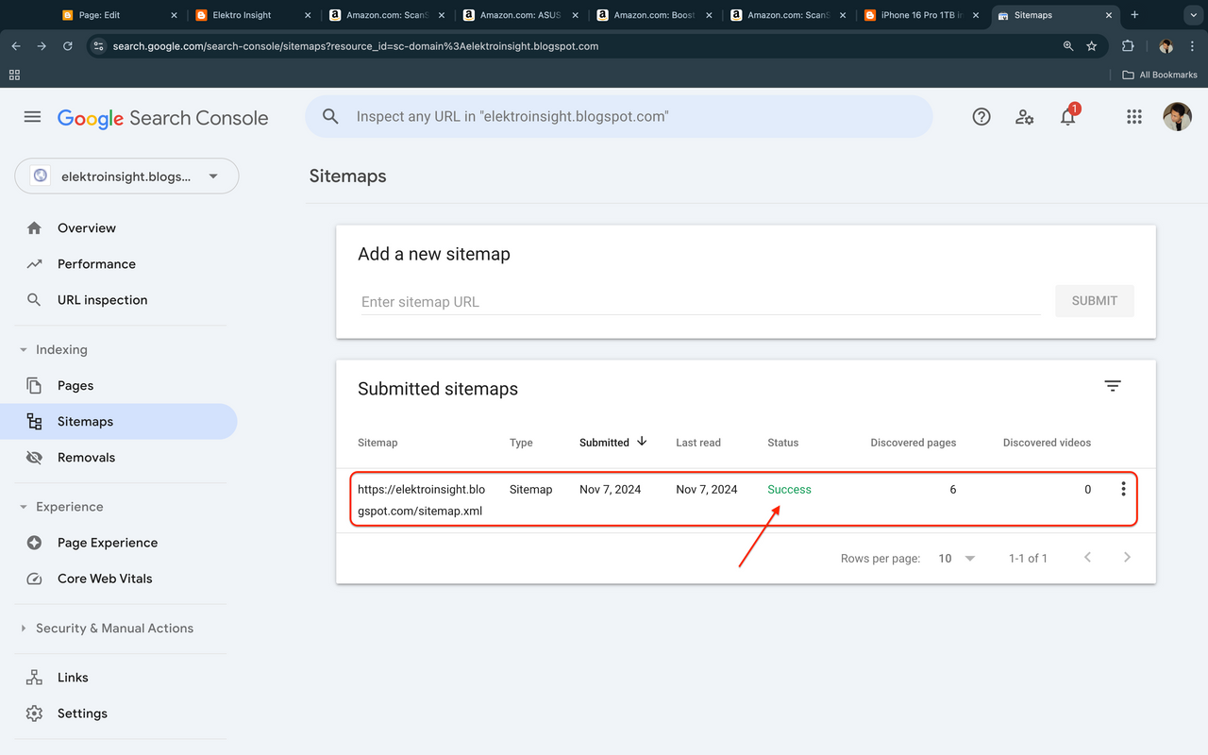Screen dimensions: 1208x755
Task: Open All Bookmarks folder
Action: (1160, 75)
